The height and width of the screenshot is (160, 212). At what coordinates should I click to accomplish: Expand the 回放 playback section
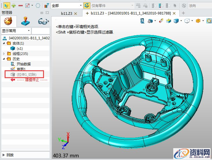pyautogui.click(x=4, y=155)
